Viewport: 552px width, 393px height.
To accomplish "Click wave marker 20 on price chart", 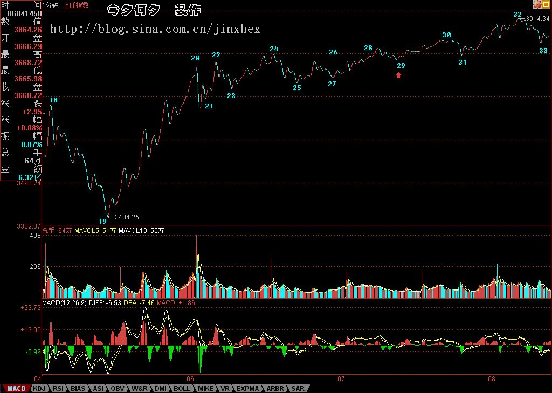I will 195,58.
